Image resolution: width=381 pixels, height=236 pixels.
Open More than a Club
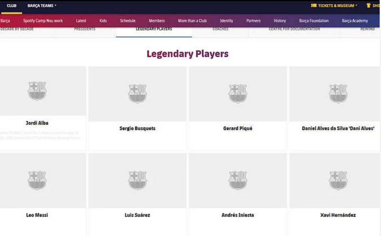tap(192, 20)
